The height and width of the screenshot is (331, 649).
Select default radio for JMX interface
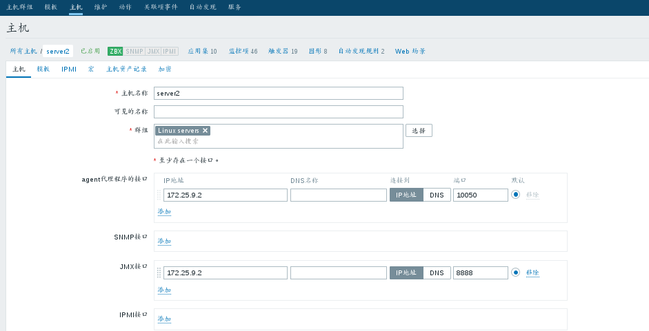tap(515, 273)
